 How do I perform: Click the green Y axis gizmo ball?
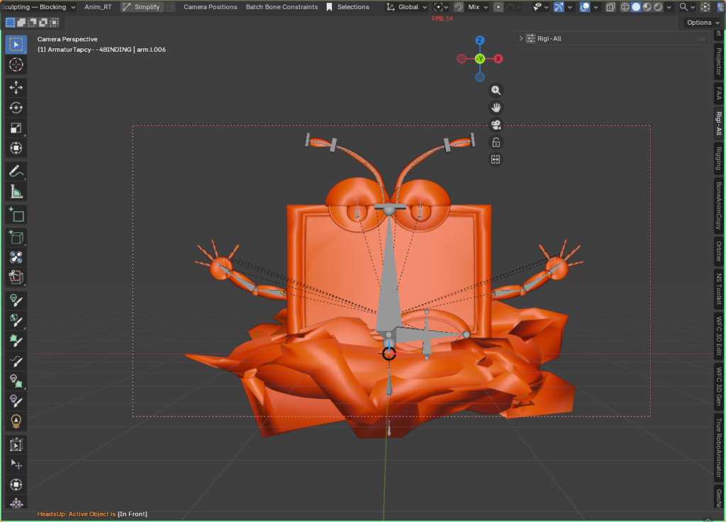tap(480, 59)
